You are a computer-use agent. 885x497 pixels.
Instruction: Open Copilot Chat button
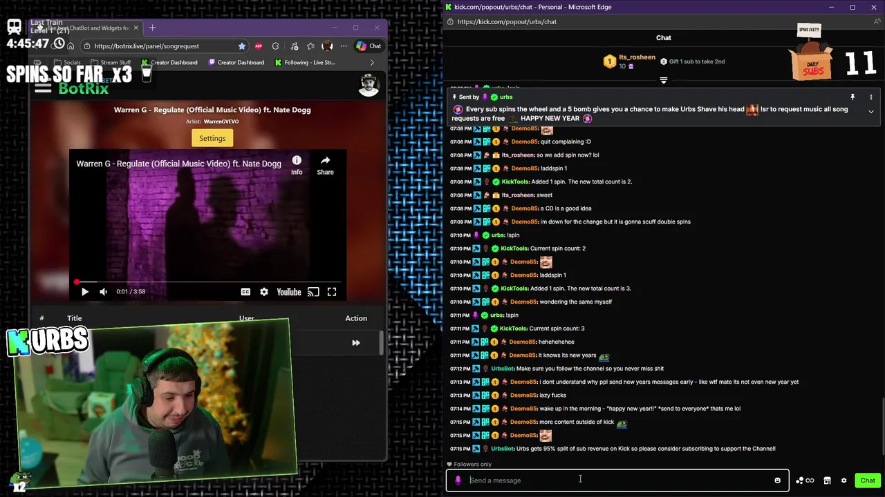[369, 46]
